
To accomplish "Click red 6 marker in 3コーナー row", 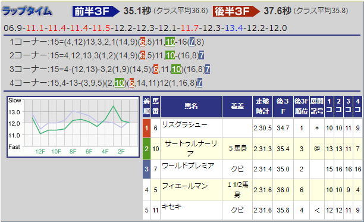I will pos(156,69).
